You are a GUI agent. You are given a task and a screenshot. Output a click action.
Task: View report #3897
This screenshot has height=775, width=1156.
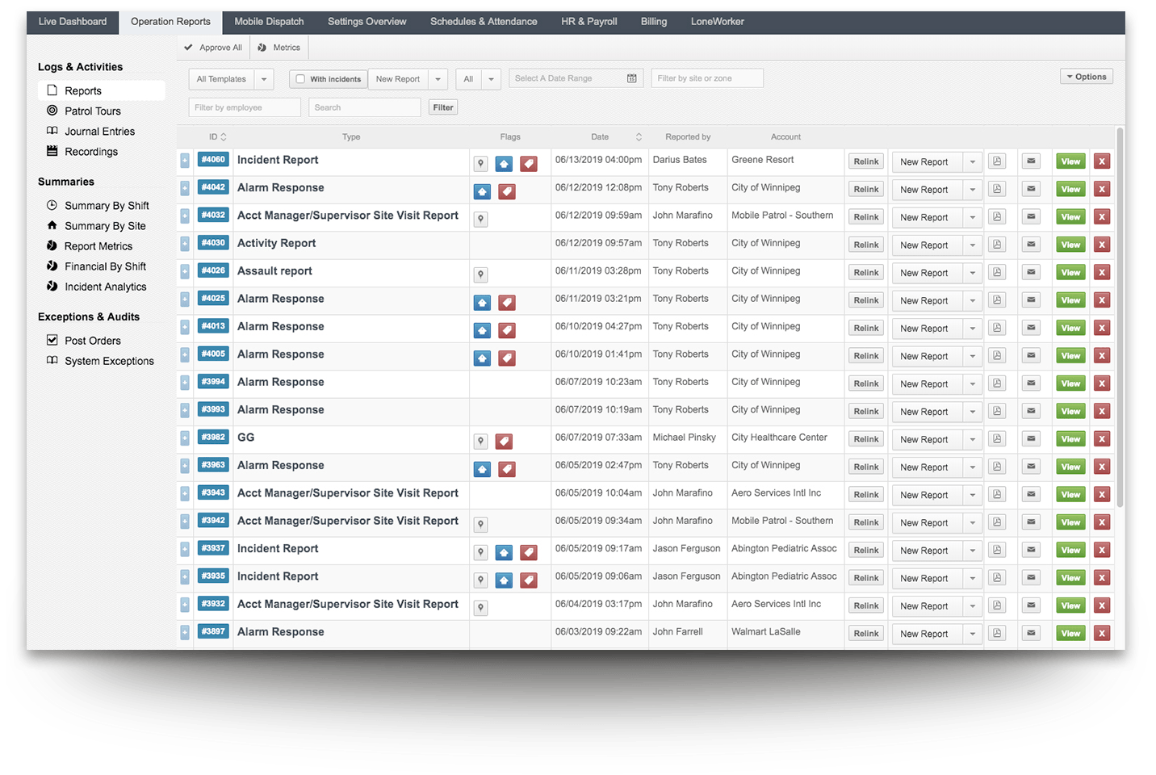(x=1070, y=634)
